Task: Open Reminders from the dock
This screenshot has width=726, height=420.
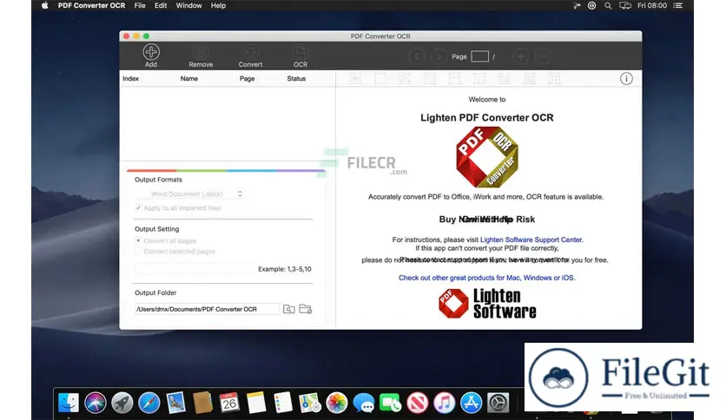Action: coord(283,403)
